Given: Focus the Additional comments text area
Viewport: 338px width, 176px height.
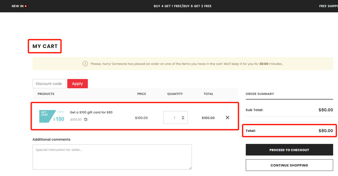Looking at the screenshot, I should pos(112,157).
